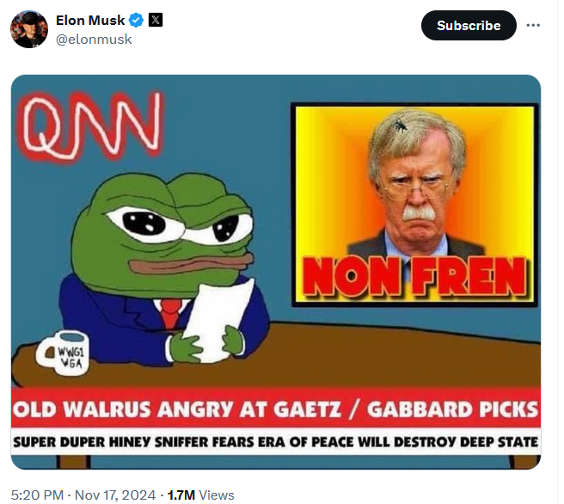
Task: Open the Elon Musk profile avatar
Action: click(x=29, y=29)
